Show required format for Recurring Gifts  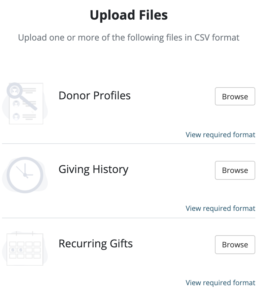(x=220, y=283)
